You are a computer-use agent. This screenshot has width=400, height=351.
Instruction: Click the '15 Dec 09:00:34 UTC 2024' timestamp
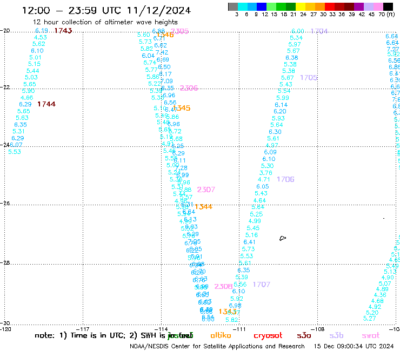pyautogui.click(x=354, y=346)
